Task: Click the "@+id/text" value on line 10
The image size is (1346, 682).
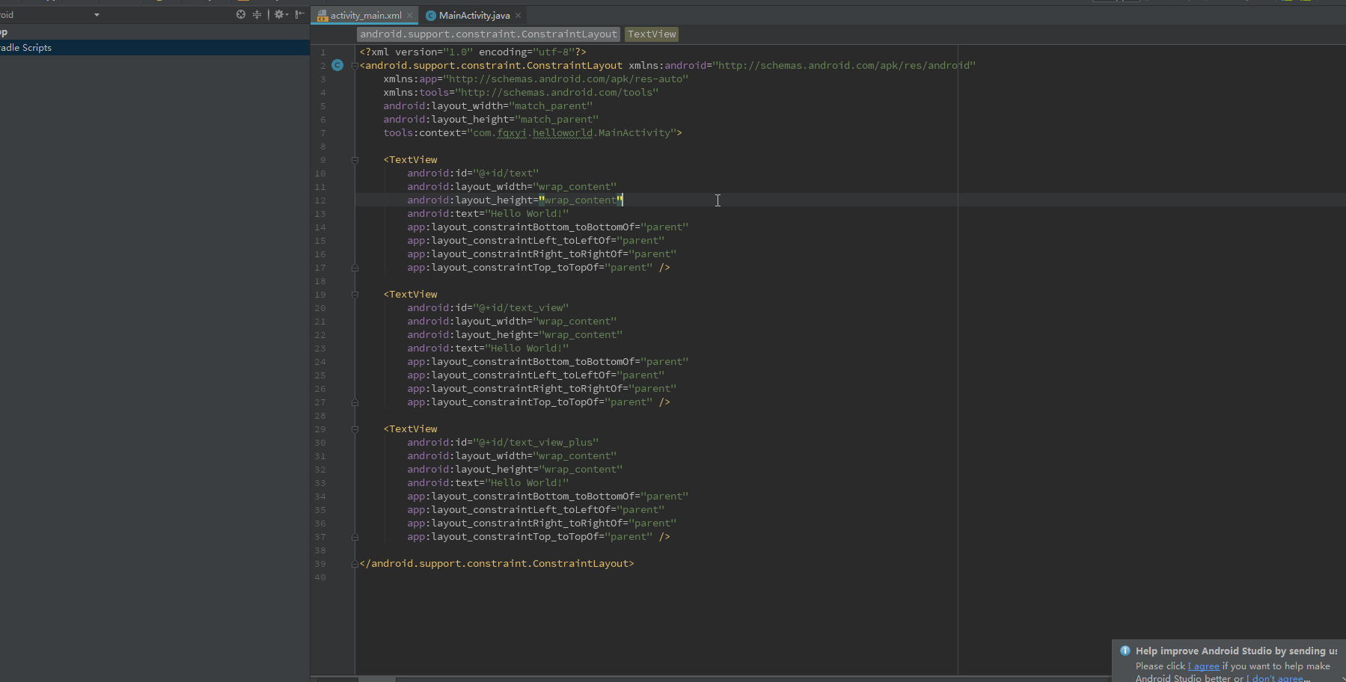Action: pos(506,173)
